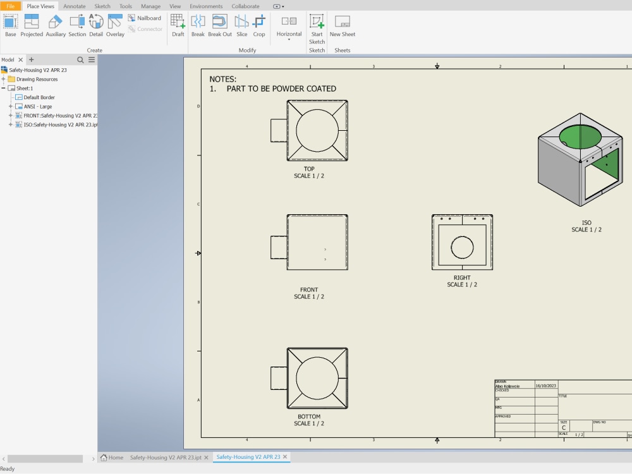Expand the Drawing Resources folder
This screenshot has height=474, width=632.
click(4, 79)
